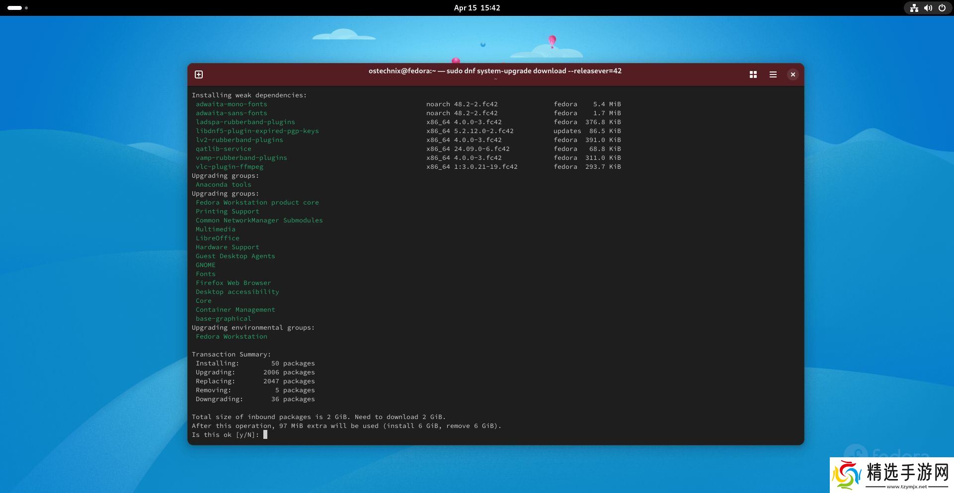Click the adwaita-mono-fonts package name

pyautogui.click(x=231, y=104)
